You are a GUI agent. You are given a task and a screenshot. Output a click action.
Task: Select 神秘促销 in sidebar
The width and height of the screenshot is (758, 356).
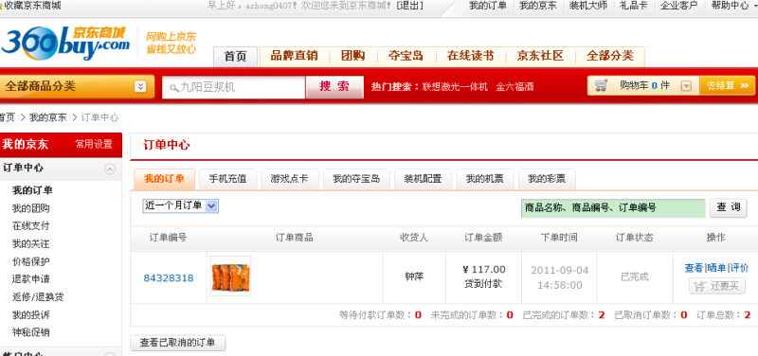point(30,332)
